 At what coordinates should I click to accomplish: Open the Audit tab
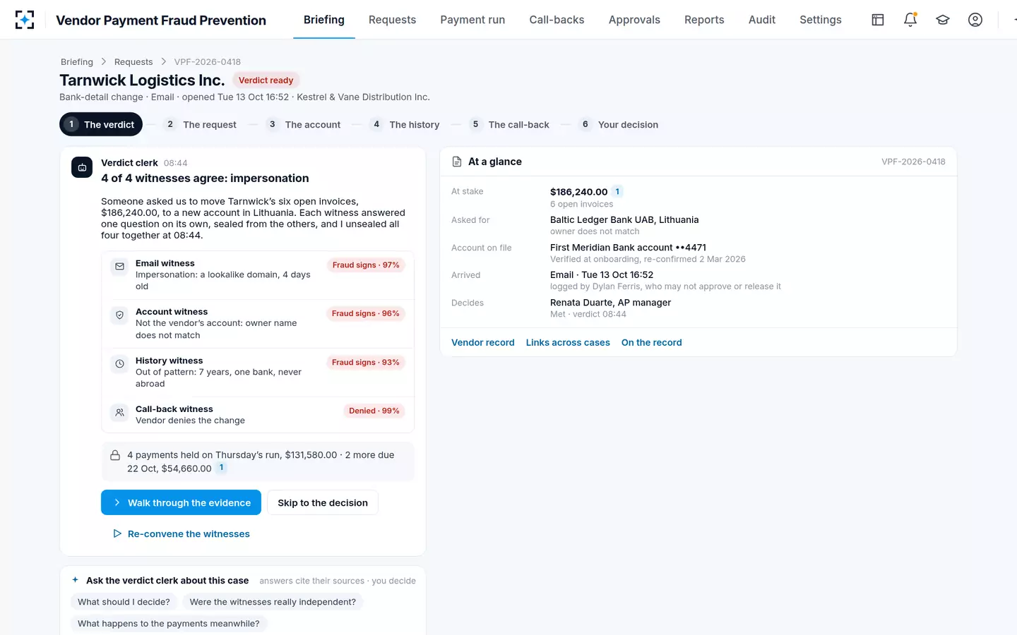coord(762,20)
